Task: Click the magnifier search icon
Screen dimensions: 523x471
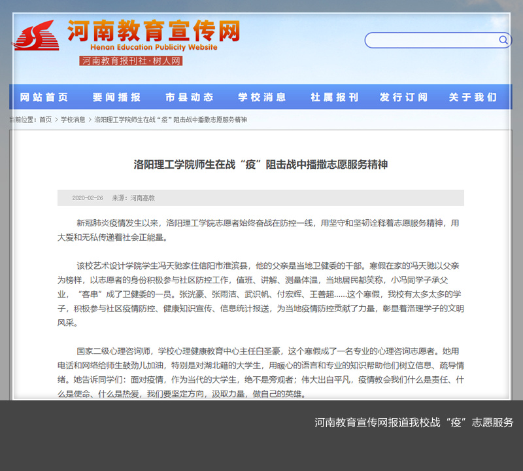Action: coord(503,40)
